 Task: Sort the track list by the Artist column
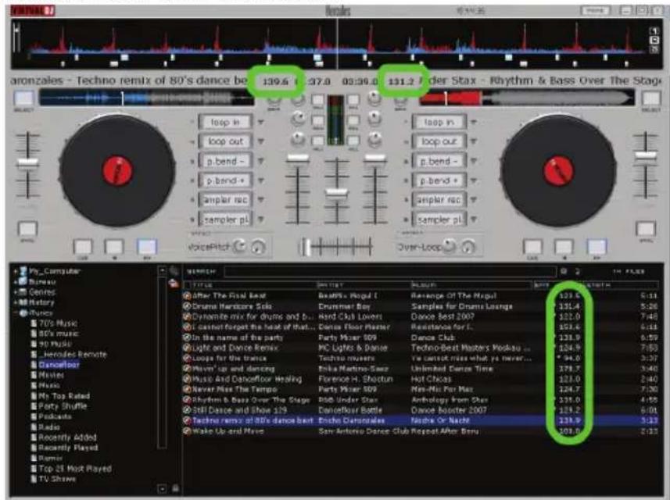(363, 285)
